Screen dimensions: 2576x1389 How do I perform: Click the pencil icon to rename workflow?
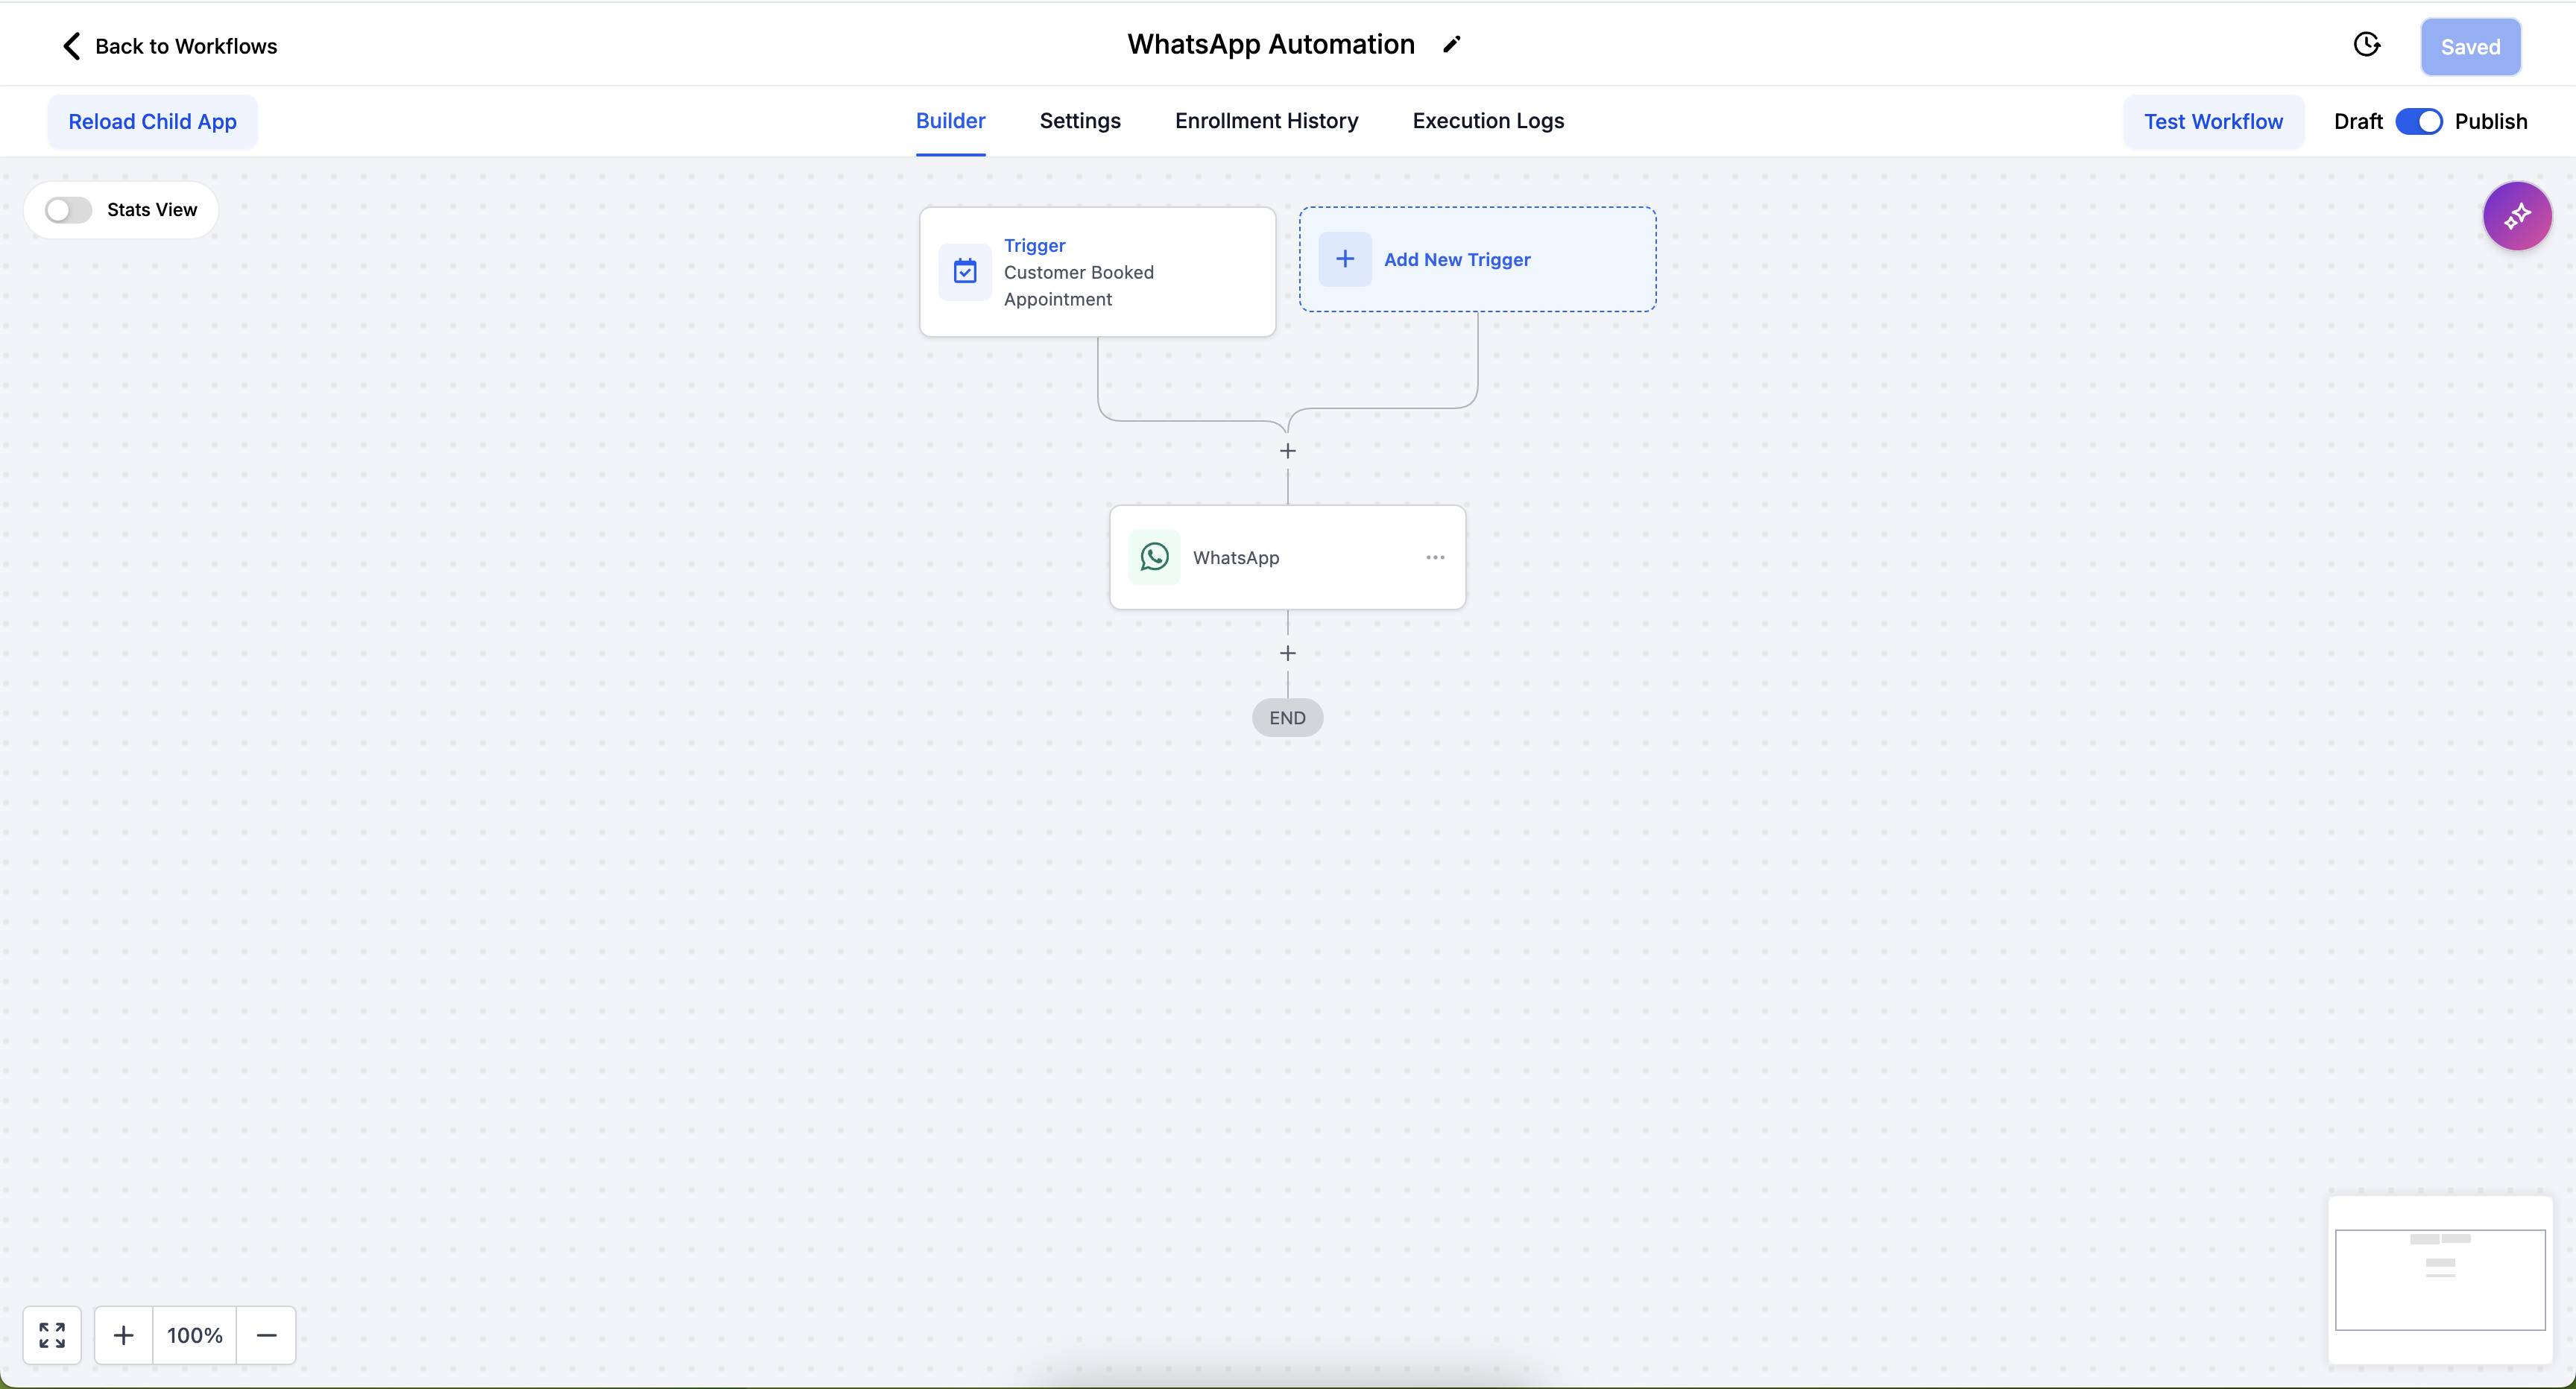pyautogui.click(x=1452, y=44)
